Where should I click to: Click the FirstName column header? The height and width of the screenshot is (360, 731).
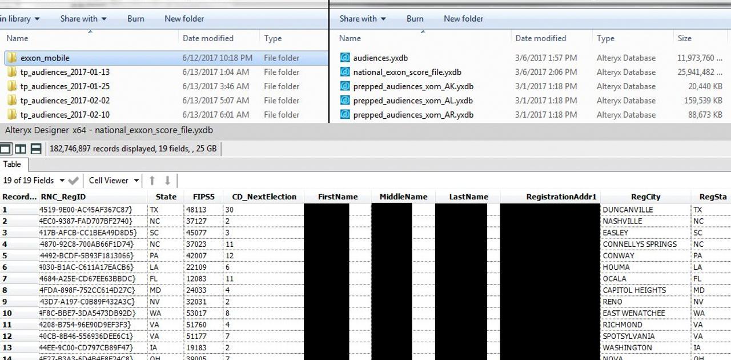pos(338,197)
